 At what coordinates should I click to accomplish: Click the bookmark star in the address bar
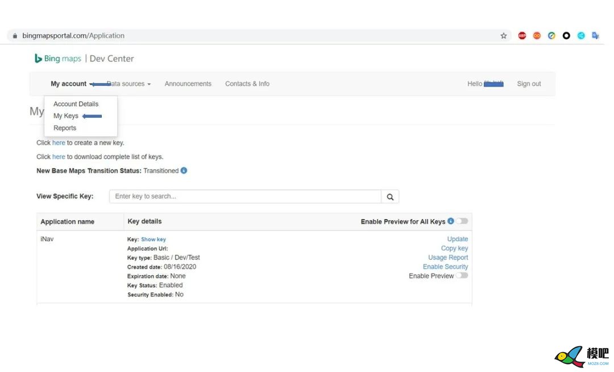point(504,36)
